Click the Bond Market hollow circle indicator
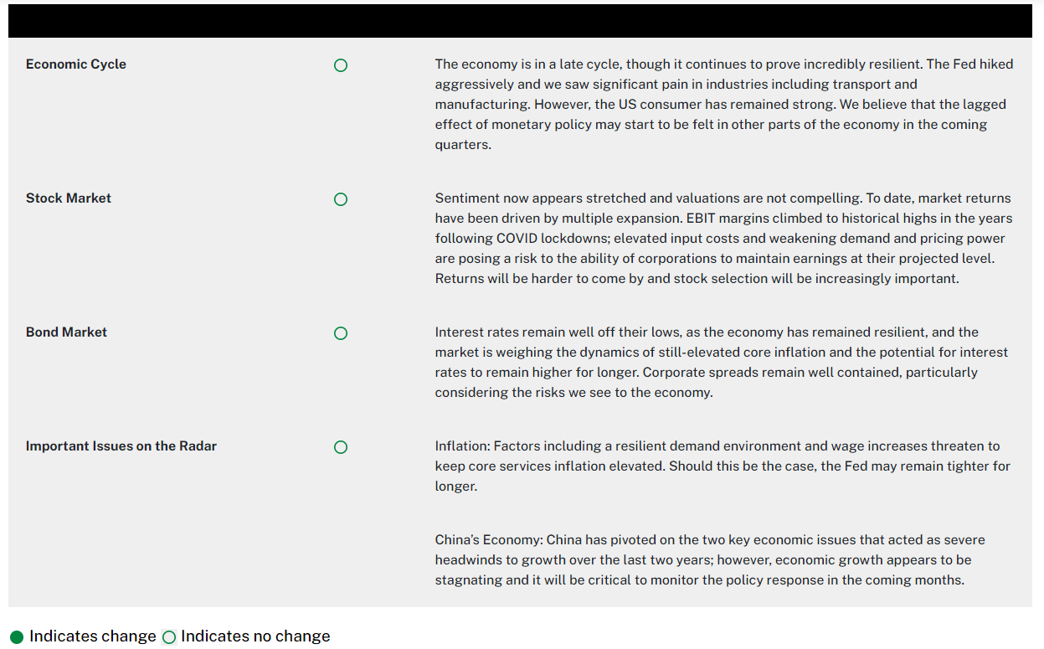 pos(341,333)
